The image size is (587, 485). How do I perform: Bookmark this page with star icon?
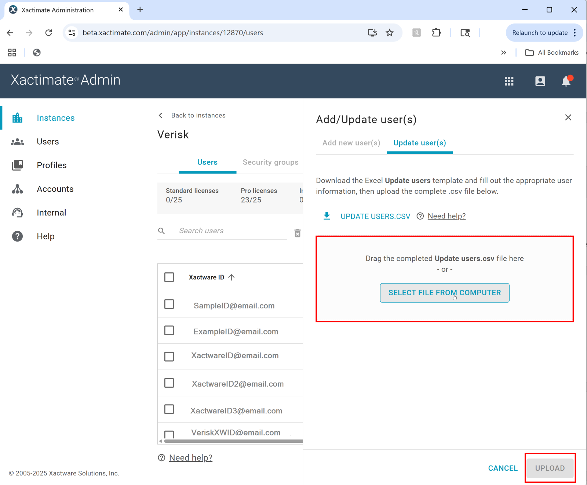pos(390,33)
